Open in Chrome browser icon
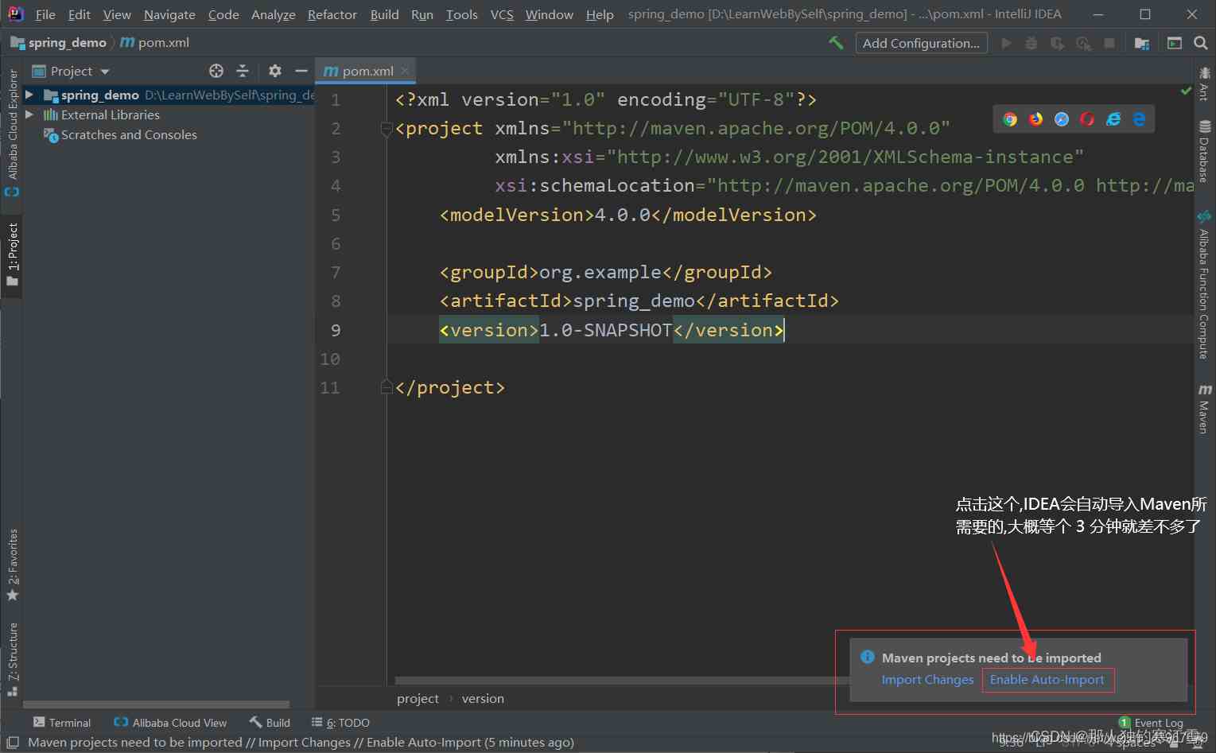Image resolution: width=1216 pixels, height=753 pixels. [x=1010, y=119]
